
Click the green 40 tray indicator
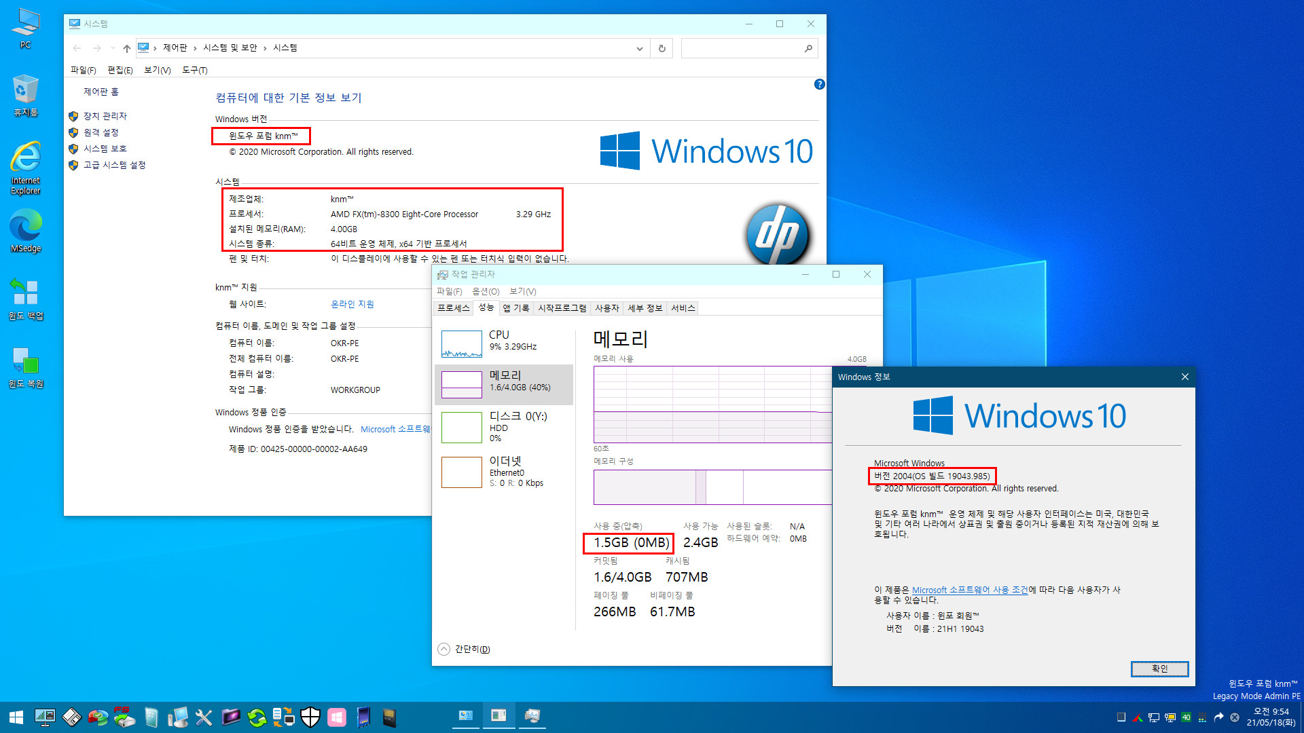pyautogui.click(x=1186, y=717)
